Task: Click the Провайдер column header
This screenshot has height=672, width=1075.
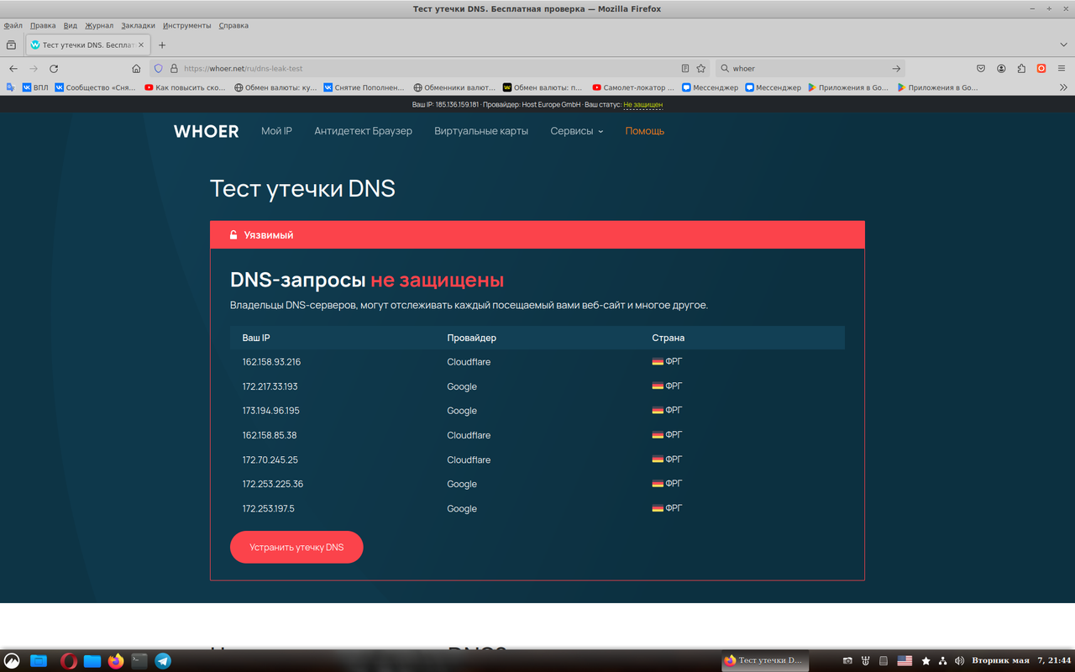Action: point(471,338)
